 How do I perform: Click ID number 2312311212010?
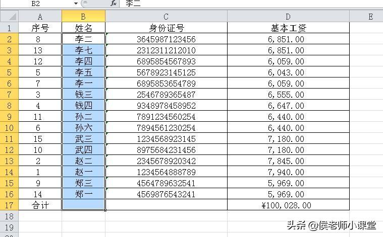click(x=166, y=50)
